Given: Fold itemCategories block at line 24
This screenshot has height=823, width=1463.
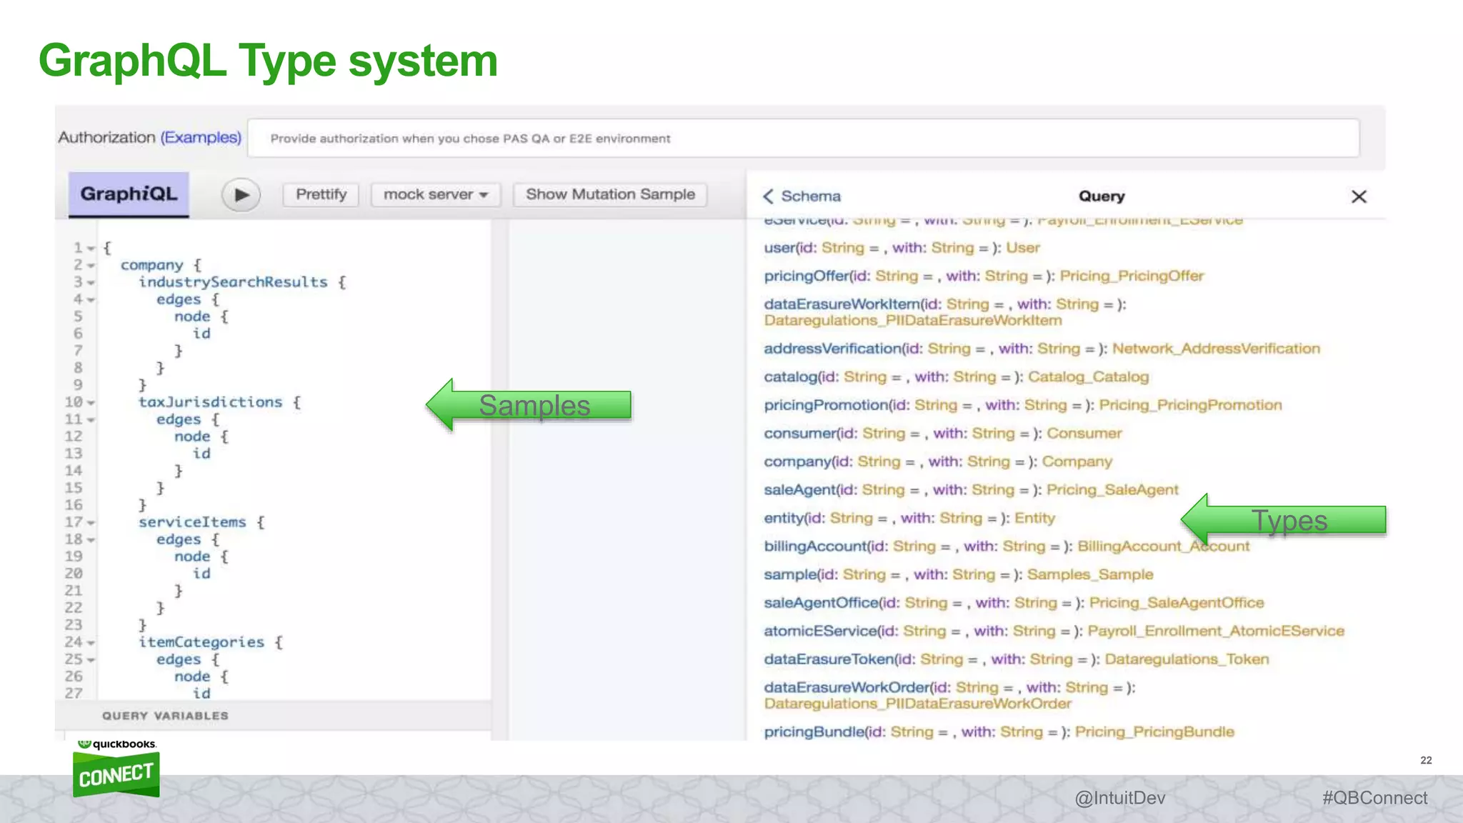Looking at the screenshot, I should 91,643.
